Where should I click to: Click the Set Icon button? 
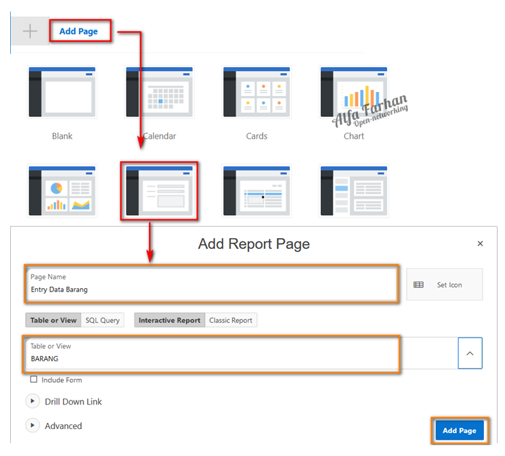[x=445, y=284]
